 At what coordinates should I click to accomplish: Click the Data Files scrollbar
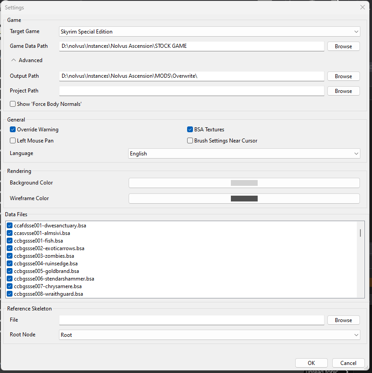[359, 232]
